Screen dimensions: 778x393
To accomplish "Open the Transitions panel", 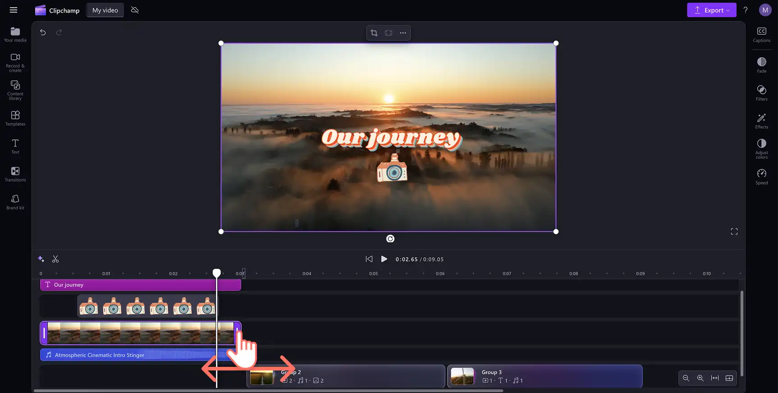I will click(x=15, y=174).
